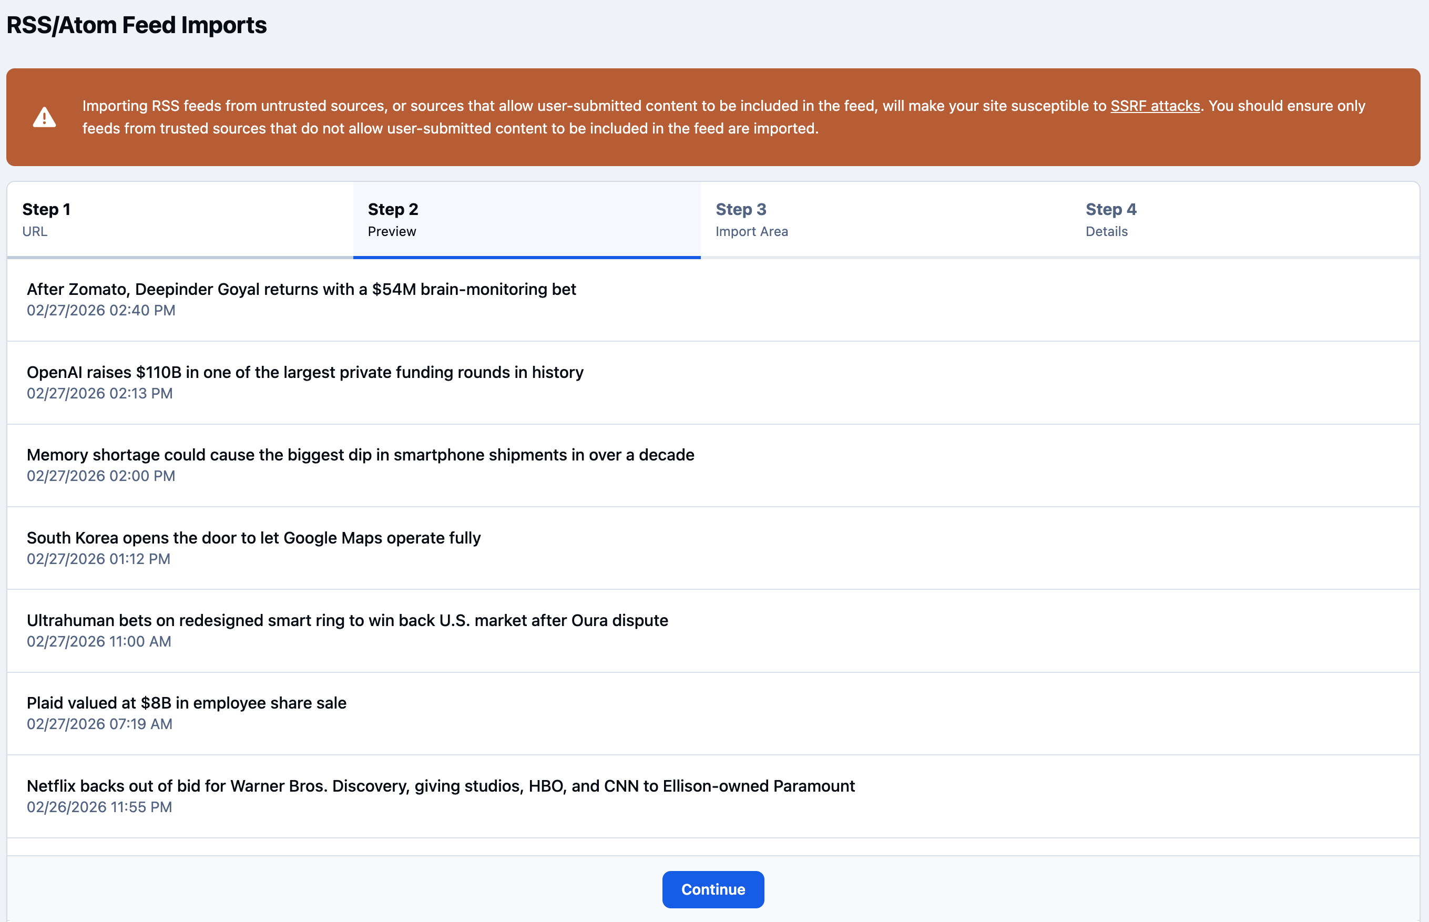Click the 02/27/2026 02:40 PM timestamp
1429x922 pixels.
point(101,310)
